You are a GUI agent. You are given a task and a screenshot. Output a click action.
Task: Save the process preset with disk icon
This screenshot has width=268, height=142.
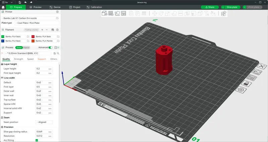(55, 53)
